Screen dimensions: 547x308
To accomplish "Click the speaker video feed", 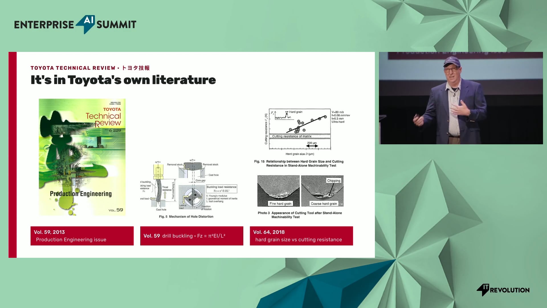I will click(461, 98).
